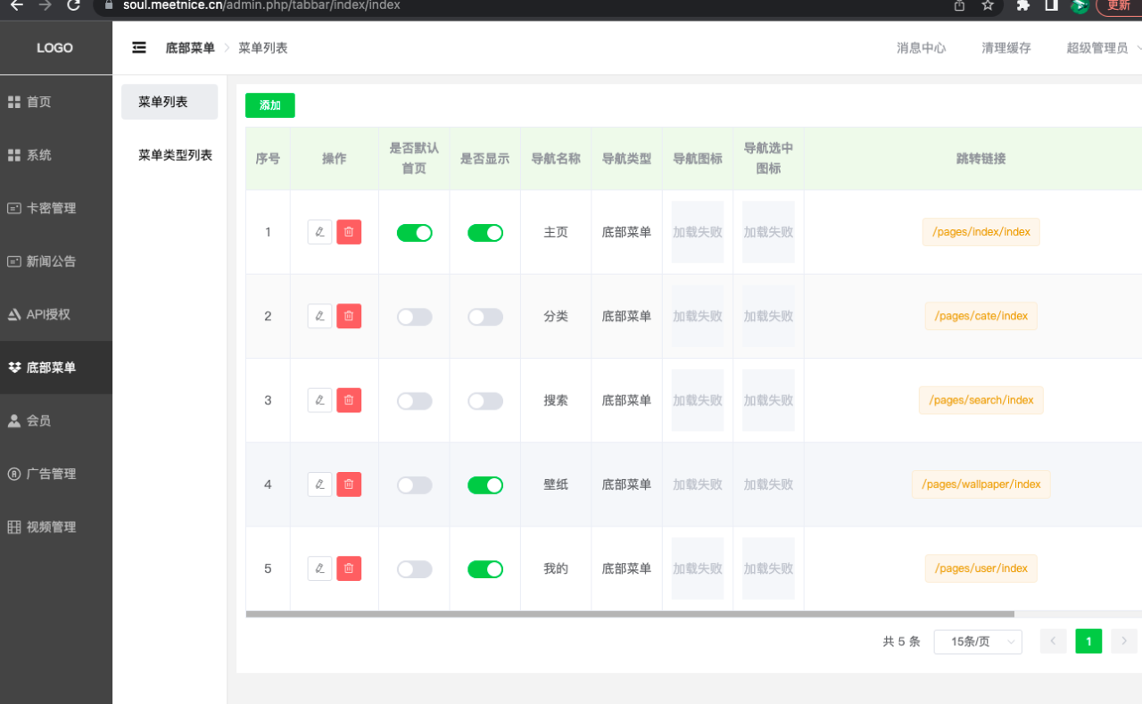Image resolution: width=1142 pixels, height=704 pixels.
Task: Click the browser address bar URL
Action: [261, 4]
